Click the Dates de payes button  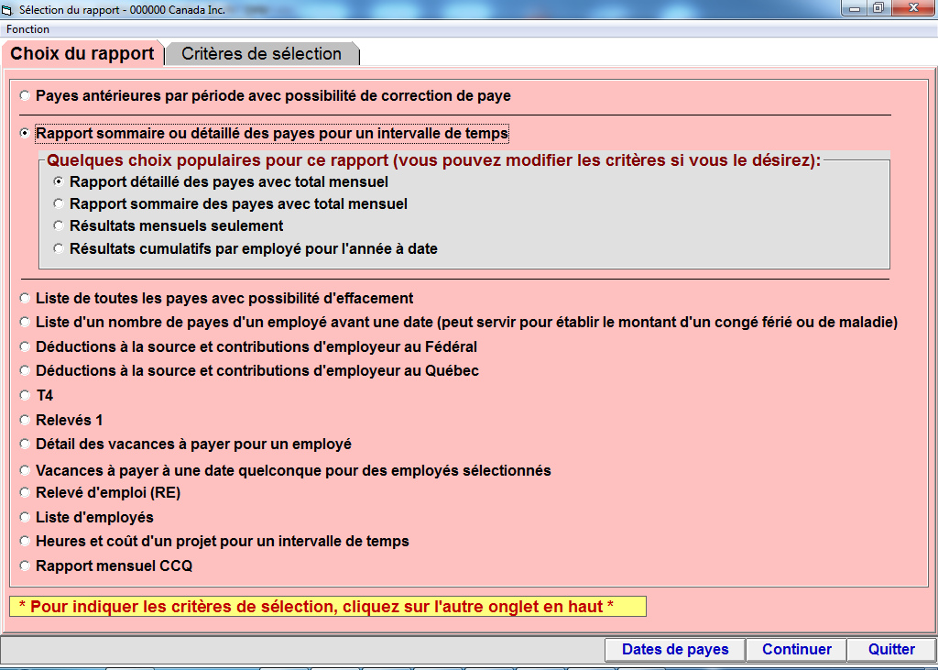coord(675,649)
